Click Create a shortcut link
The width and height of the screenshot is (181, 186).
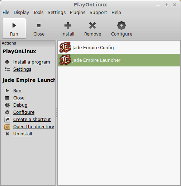[32, 120]
